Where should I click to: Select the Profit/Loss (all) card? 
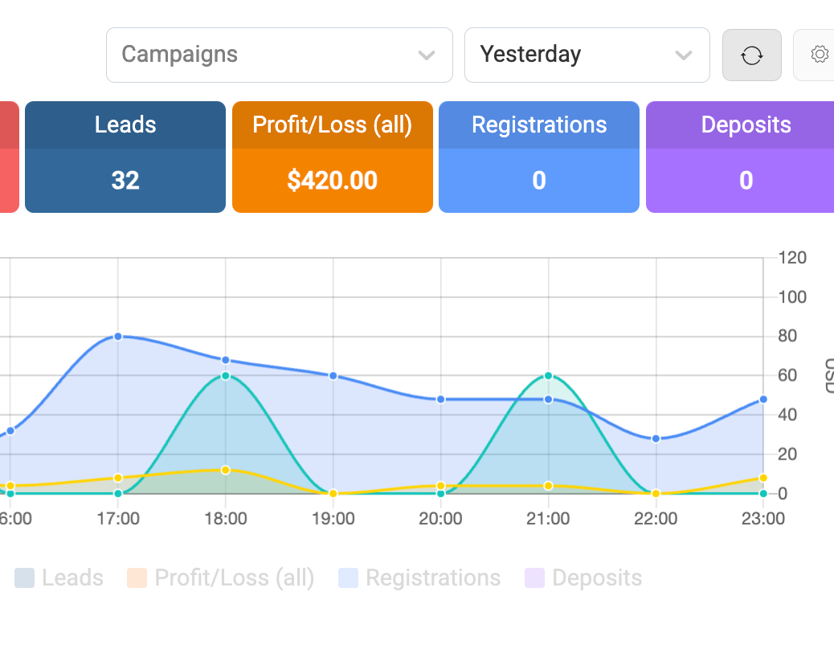pos(333,157)
